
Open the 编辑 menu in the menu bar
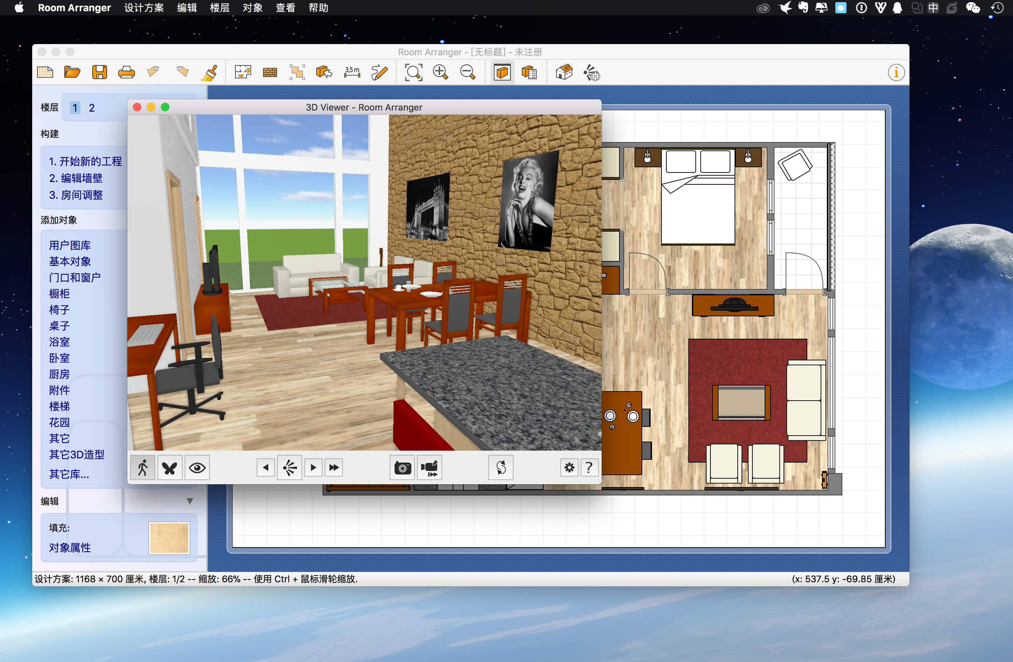coord(187,8)
